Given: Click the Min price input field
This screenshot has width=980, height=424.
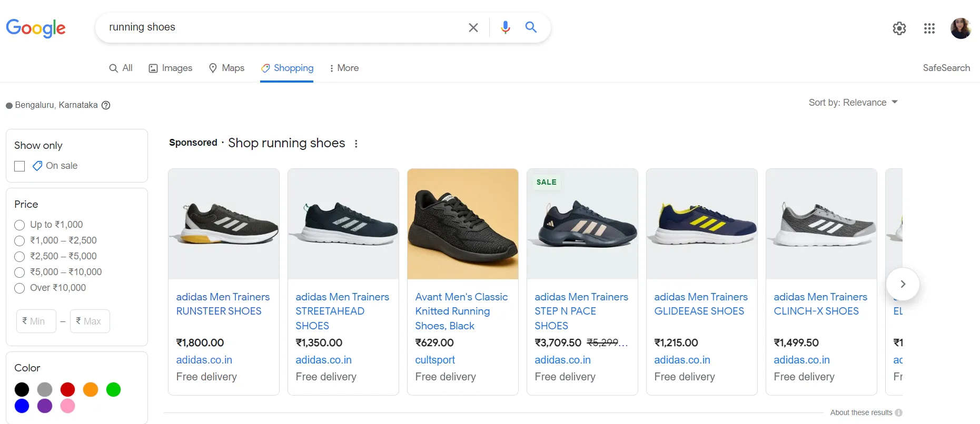Looking at the screenshot, I should coord(36,321).
